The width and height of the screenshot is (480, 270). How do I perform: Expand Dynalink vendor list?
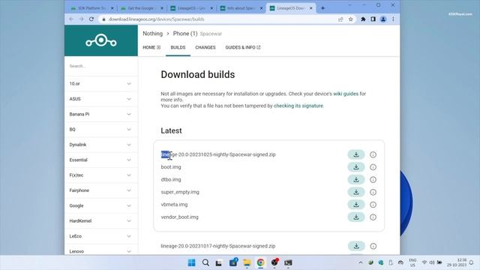tap(100, 145)
